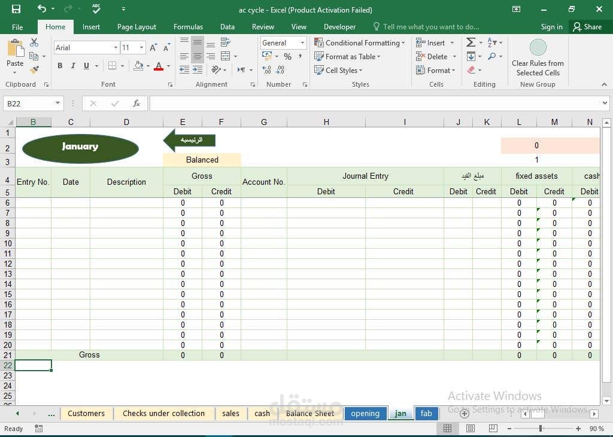Open the File tab

click(x=17, y=27)
